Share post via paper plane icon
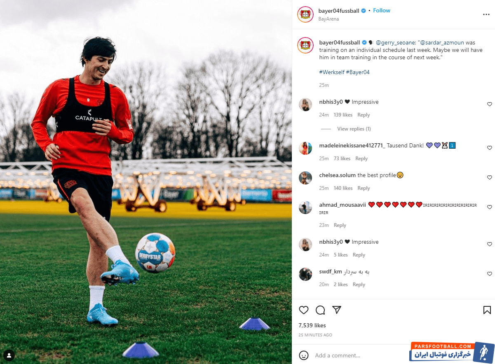The height and width of the screenshot is (364, 495). pos(337,310)
